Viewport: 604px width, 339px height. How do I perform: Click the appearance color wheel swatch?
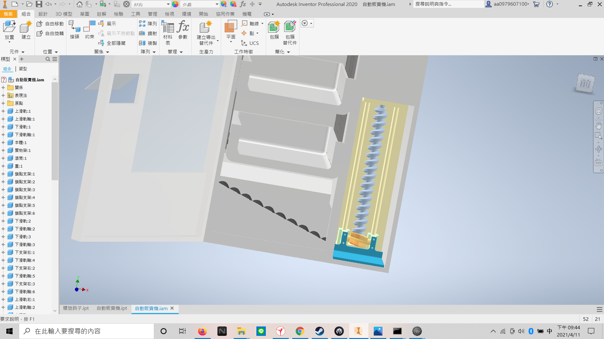point(175,4)
